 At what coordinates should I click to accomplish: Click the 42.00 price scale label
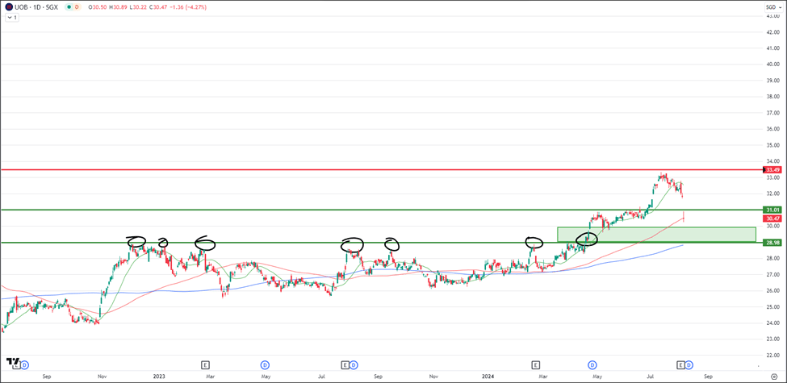point(772,32)
